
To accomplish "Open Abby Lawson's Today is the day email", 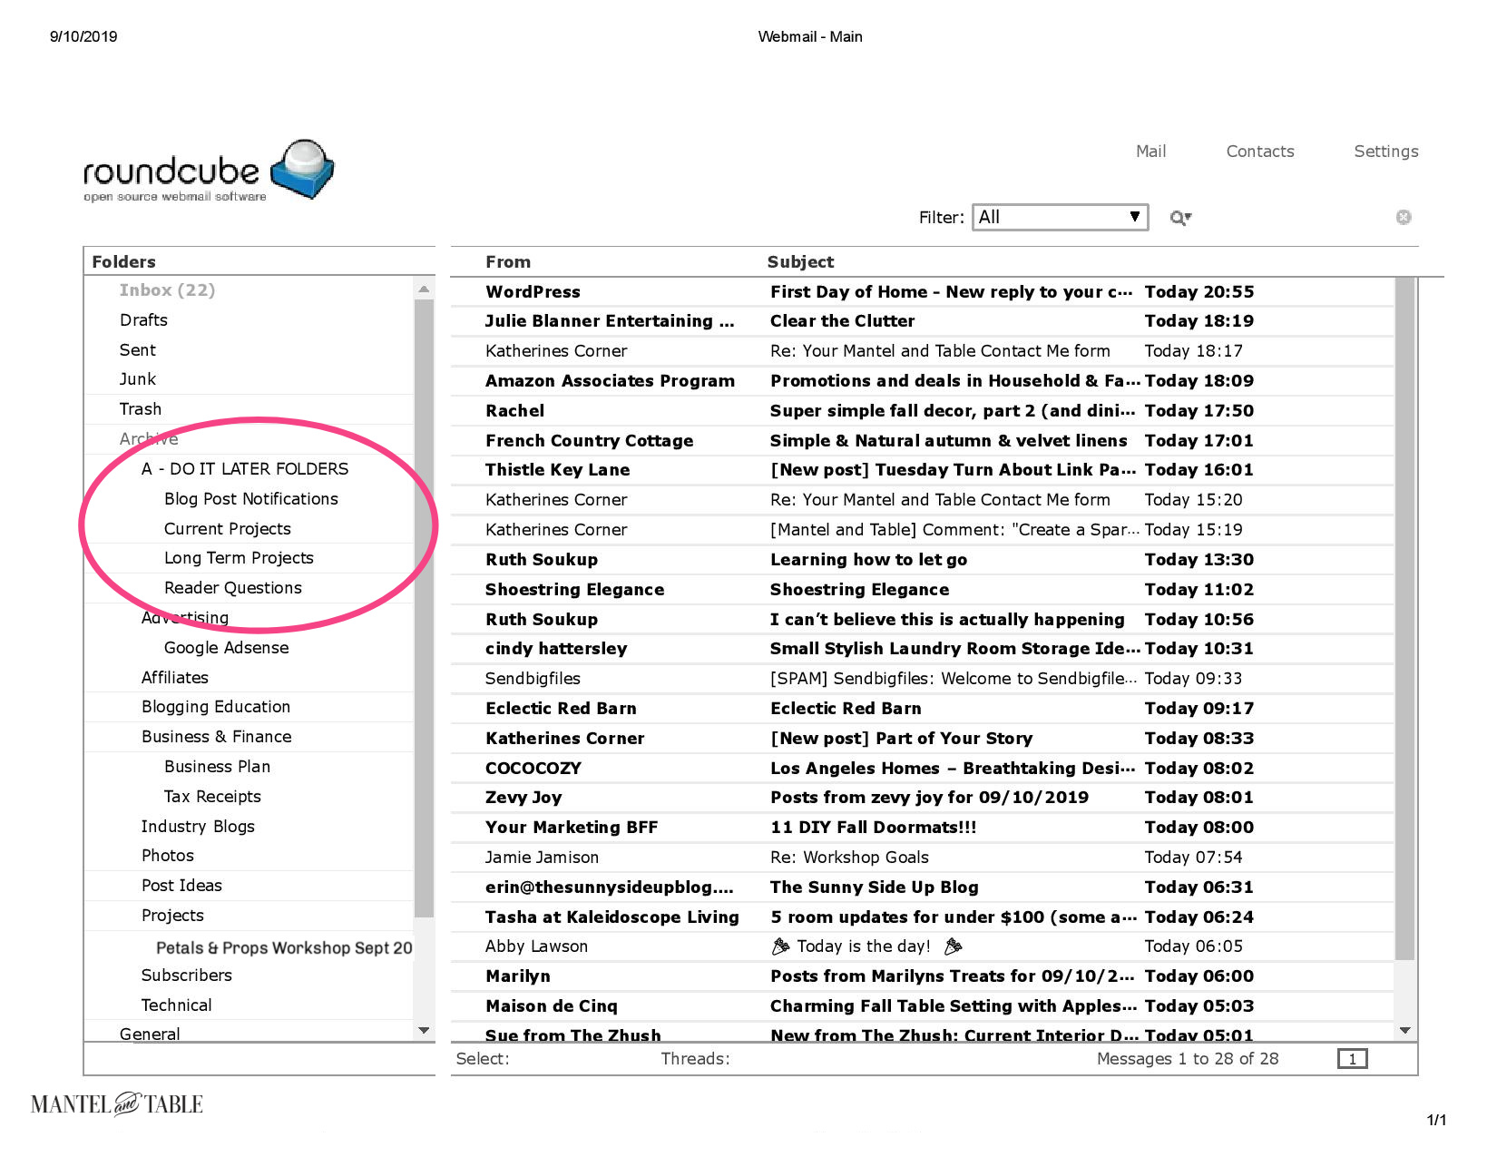I will 922,946.
